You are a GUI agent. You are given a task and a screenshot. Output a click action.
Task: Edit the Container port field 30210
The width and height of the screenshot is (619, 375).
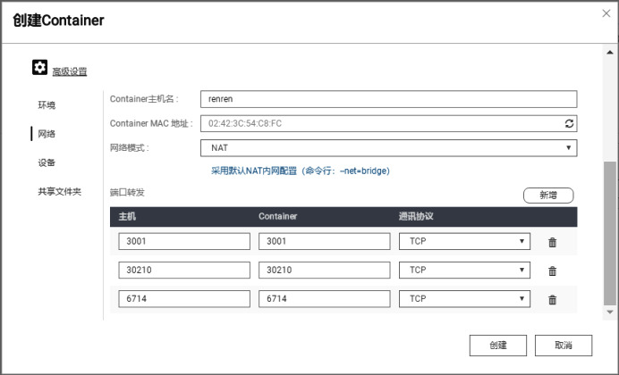325,270
